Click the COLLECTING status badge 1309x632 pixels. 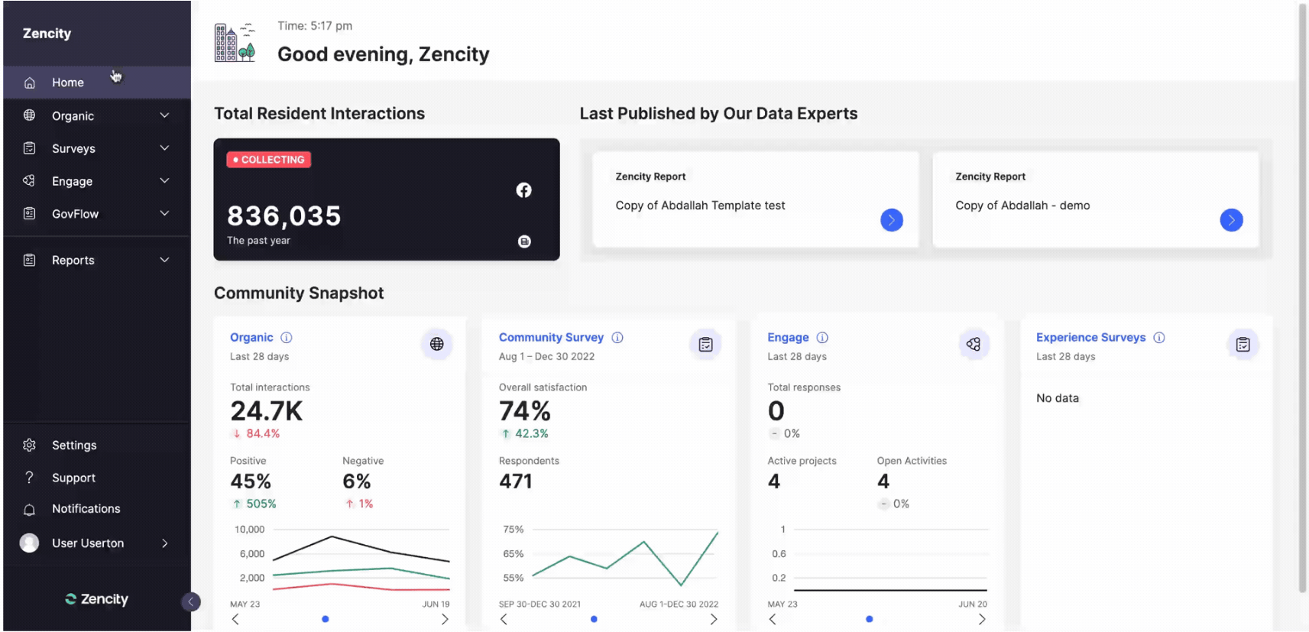(x=269, y=160)
